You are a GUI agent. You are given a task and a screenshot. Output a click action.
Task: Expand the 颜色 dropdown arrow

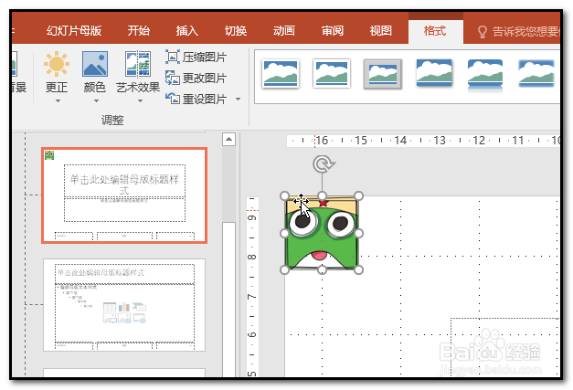point(96,100)
